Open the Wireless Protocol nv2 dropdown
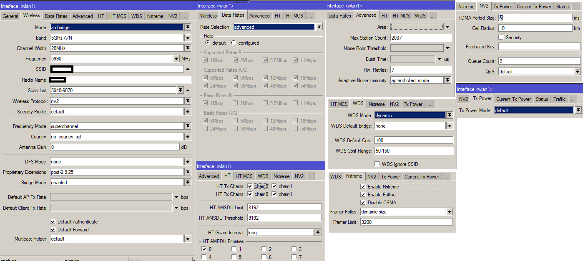This screenshot has height=261, width=583. click(x=187, y=101)
